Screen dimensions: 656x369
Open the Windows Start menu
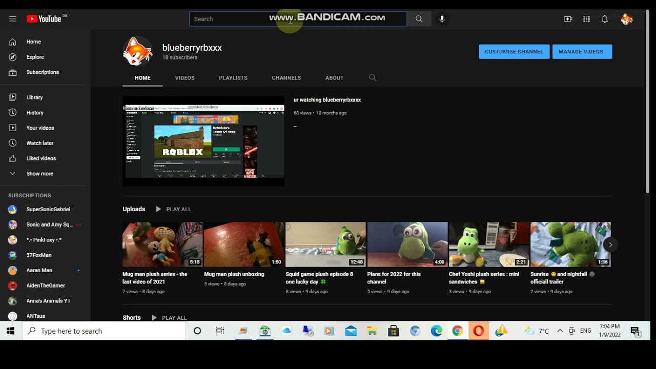(11, 331)
